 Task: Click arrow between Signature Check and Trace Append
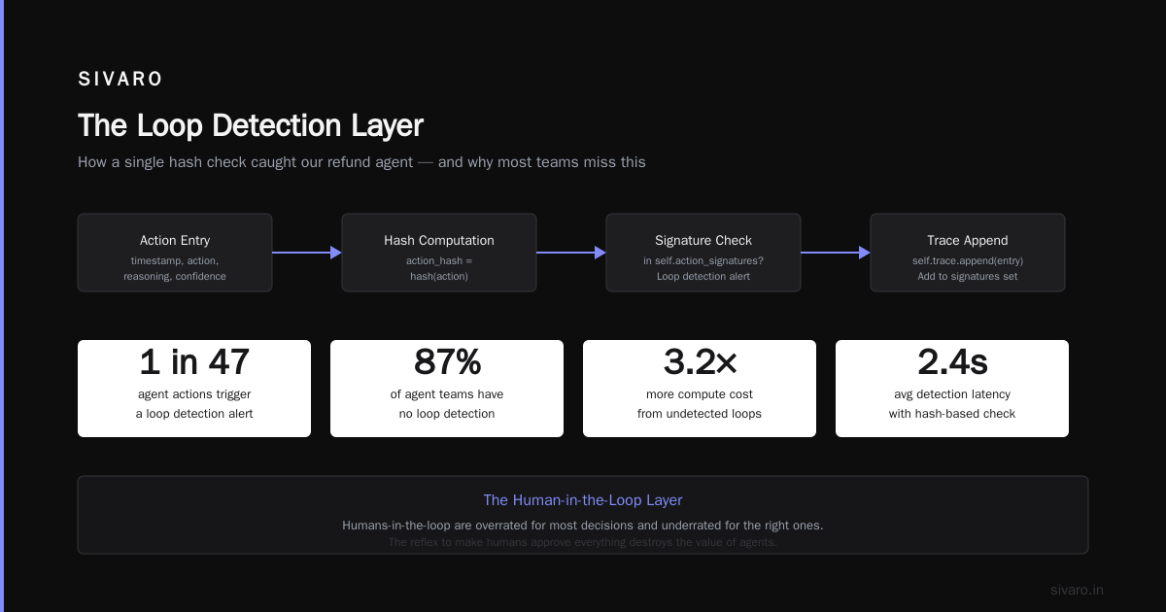[x=836, y=253]
